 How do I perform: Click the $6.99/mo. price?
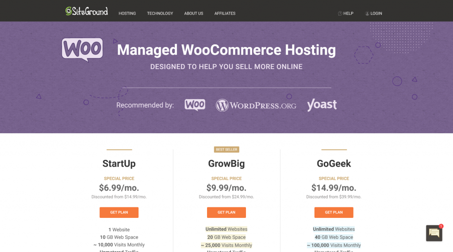[x=119, y=188]
